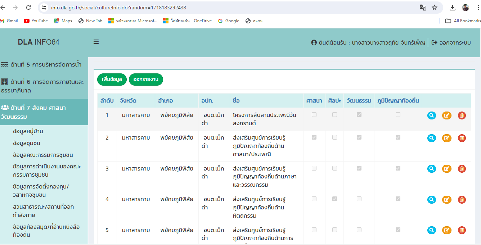Delete row 4 with the red trash icon

pos(462,200)
